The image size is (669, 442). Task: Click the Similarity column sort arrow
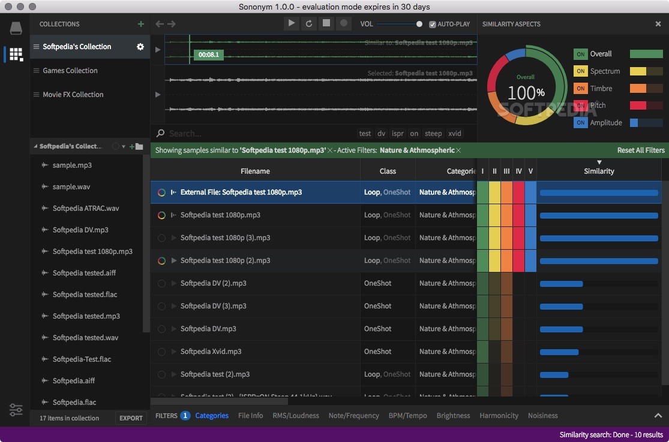(599, 162)
